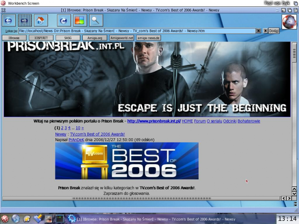
Task: Open the home page via house icon
Action: coord(41,20)
